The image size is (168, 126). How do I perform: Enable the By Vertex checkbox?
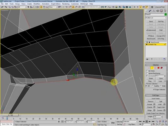pos(147,71)
